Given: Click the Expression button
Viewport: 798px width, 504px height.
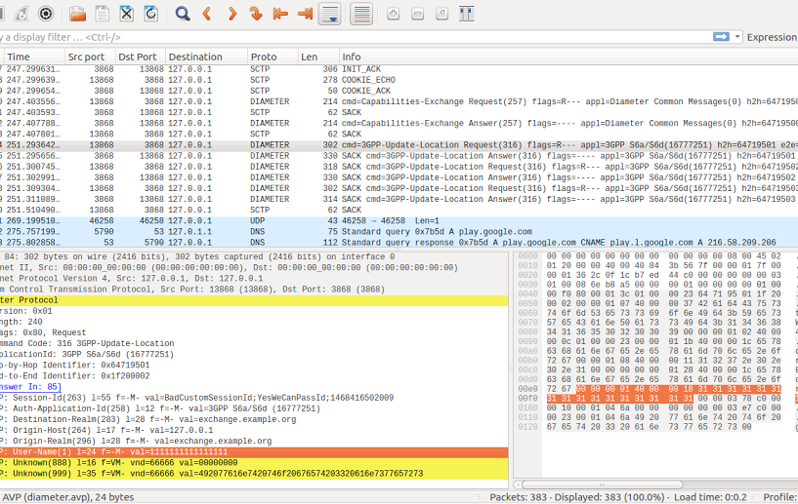Looking at the screenshot, I should coord(772,37).
